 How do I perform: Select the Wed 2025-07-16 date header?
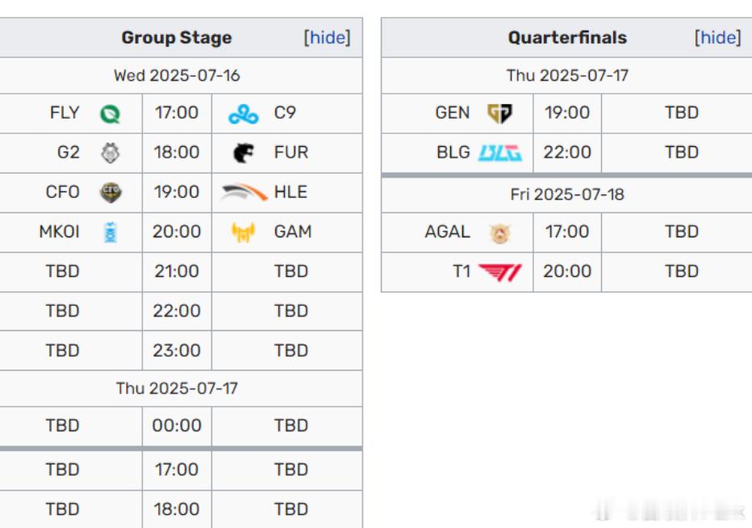[x=177, y=75]
